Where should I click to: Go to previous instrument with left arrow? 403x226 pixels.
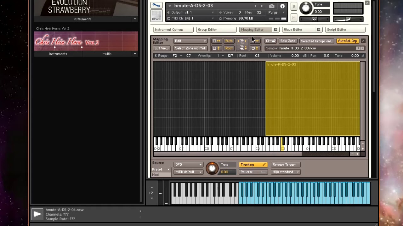[255, 6]
